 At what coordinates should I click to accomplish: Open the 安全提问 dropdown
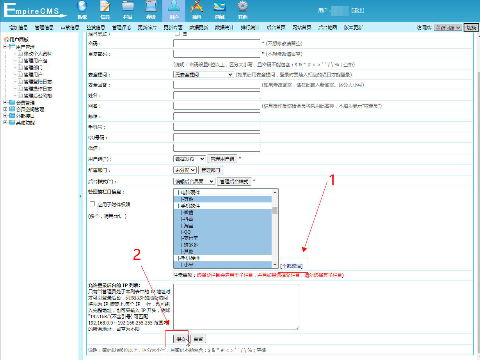point(203,74)
